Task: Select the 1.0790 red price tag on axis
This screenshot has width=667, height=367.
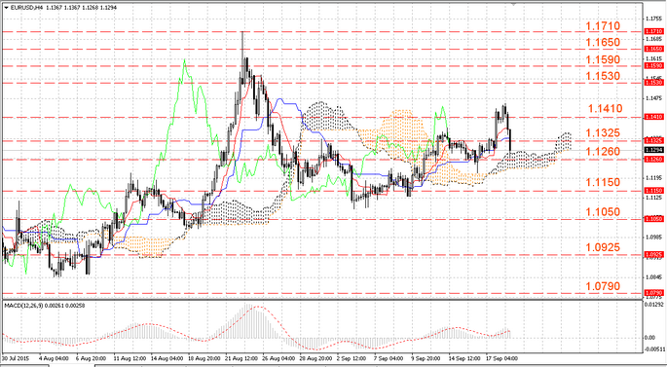Action: click(653, 293)
